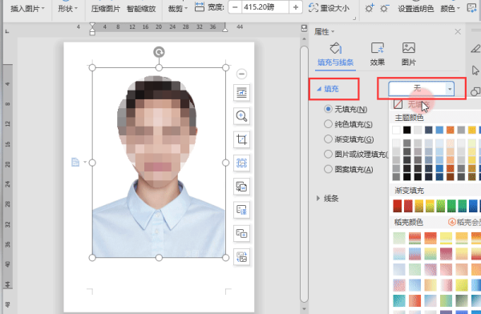Click the width field showing 415.20磅

pyautogui.click(x=265, y=7)
